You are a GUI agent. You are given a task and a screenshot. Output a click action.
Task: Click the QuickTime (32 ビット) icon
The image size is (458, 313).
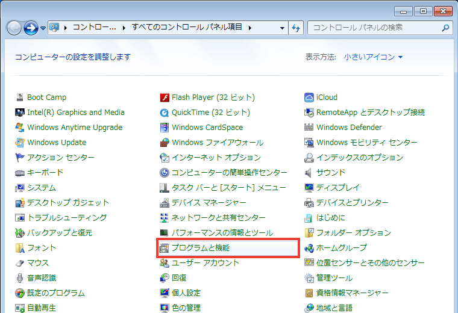pos(165,113)
